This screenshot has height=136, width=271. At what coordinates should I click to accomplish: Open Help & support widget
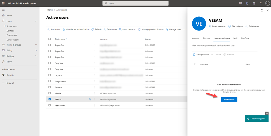coord(257,119)
